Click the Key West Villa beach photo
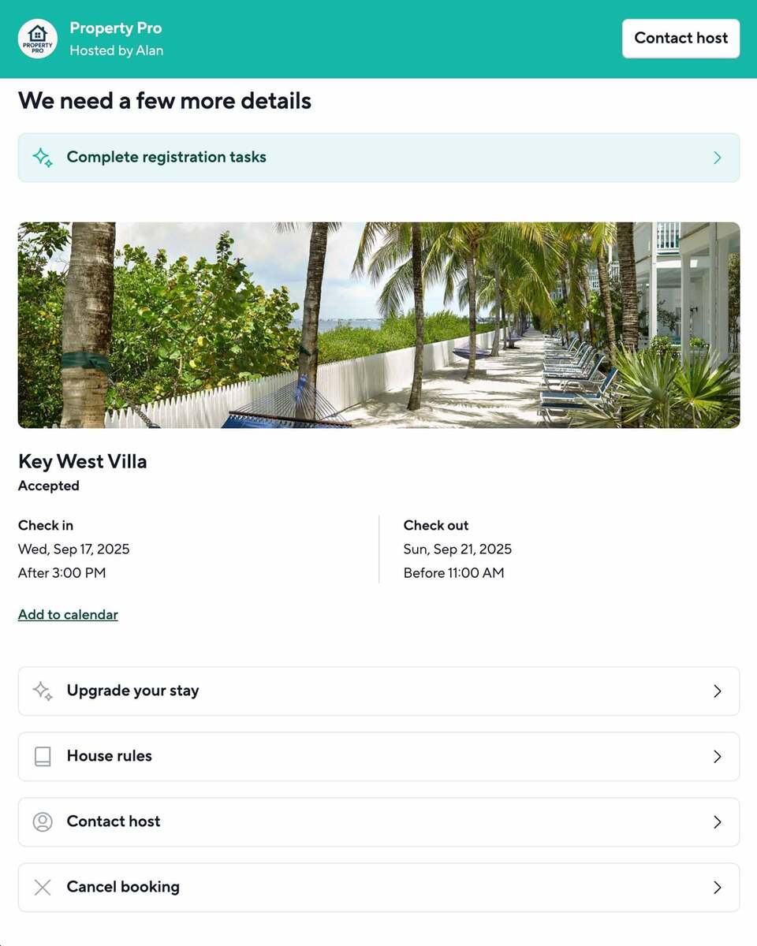The width and height of the screenshot is (757, 946). (x=378, y=325)
